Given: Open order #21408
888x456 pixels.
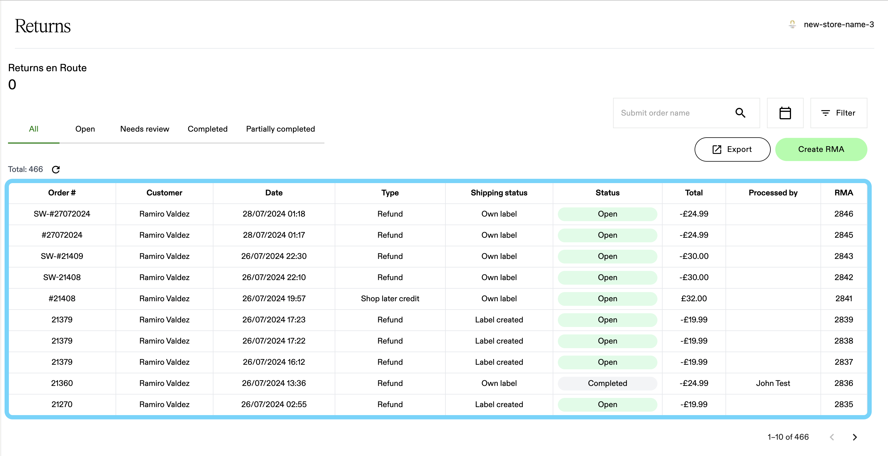Looking at the screenshot, I should pyautogui.click(x=62, y=298).
